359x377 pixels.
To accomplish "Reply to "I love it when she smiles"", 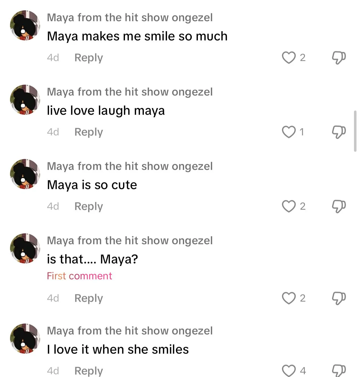I will coord(88,371).
